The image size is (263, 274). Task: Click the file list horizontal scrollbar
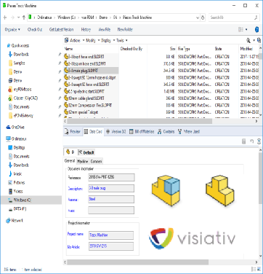[x=139, y=121]
